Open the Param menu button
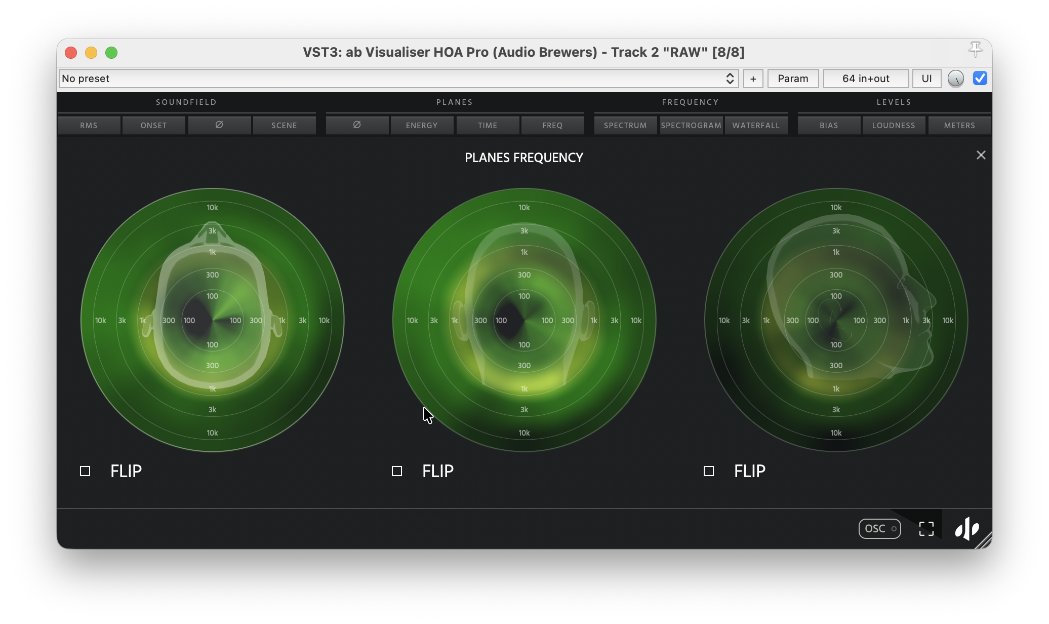The height and width of the screenshot is (624, 1049). coord(793,79)
